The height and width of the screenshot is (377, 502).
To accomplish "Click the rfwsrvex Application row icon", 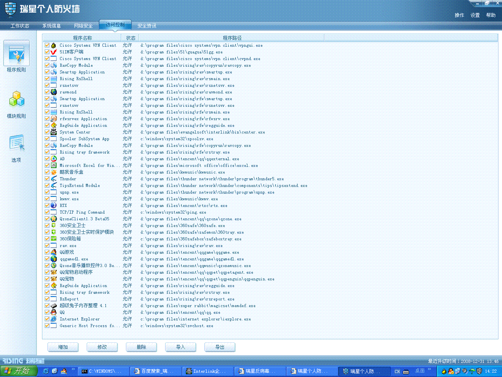I will click(x=54, y=119).
